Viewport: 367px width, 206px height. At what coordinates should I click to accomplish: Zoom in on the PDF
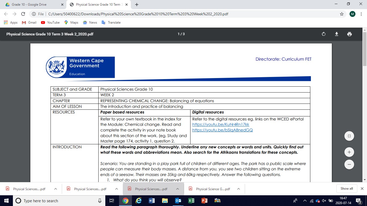(349, 152)
